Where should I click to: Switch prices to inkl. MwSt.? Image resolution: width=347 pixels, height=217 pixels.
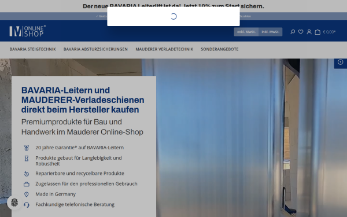coord(271,32)
